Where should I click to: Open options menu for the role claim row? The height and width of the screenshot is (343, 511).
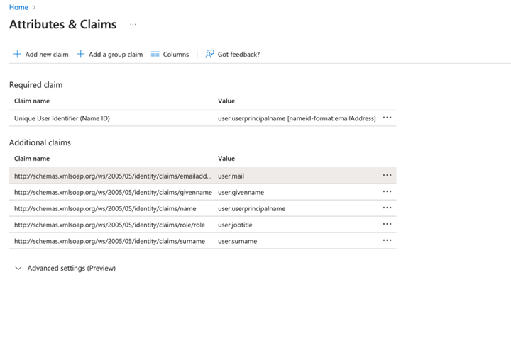click(387, 225)
